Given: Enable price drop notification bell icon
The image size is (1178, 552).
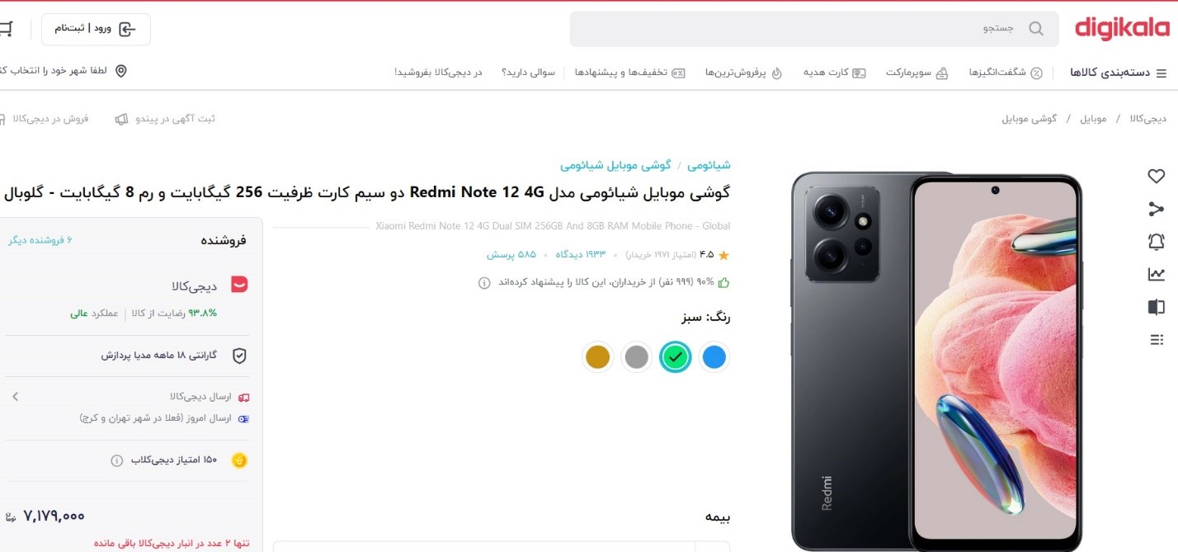Looking at the screenshot, I should click(x=1156, y=242).
